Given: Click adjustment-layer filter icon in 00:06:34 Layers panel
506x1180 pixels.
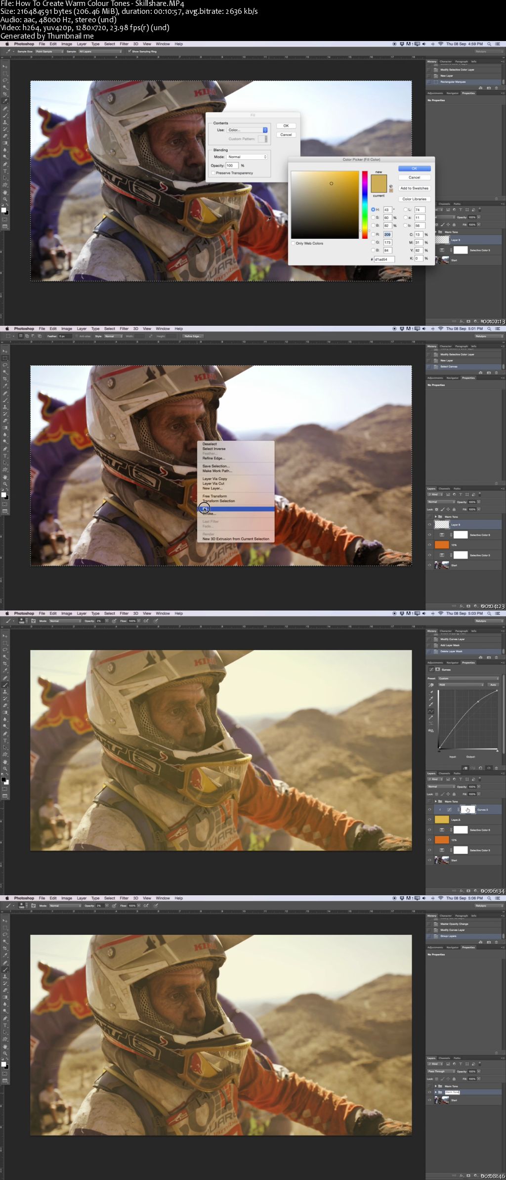Looking at the screenshot, I should (454, 779).
